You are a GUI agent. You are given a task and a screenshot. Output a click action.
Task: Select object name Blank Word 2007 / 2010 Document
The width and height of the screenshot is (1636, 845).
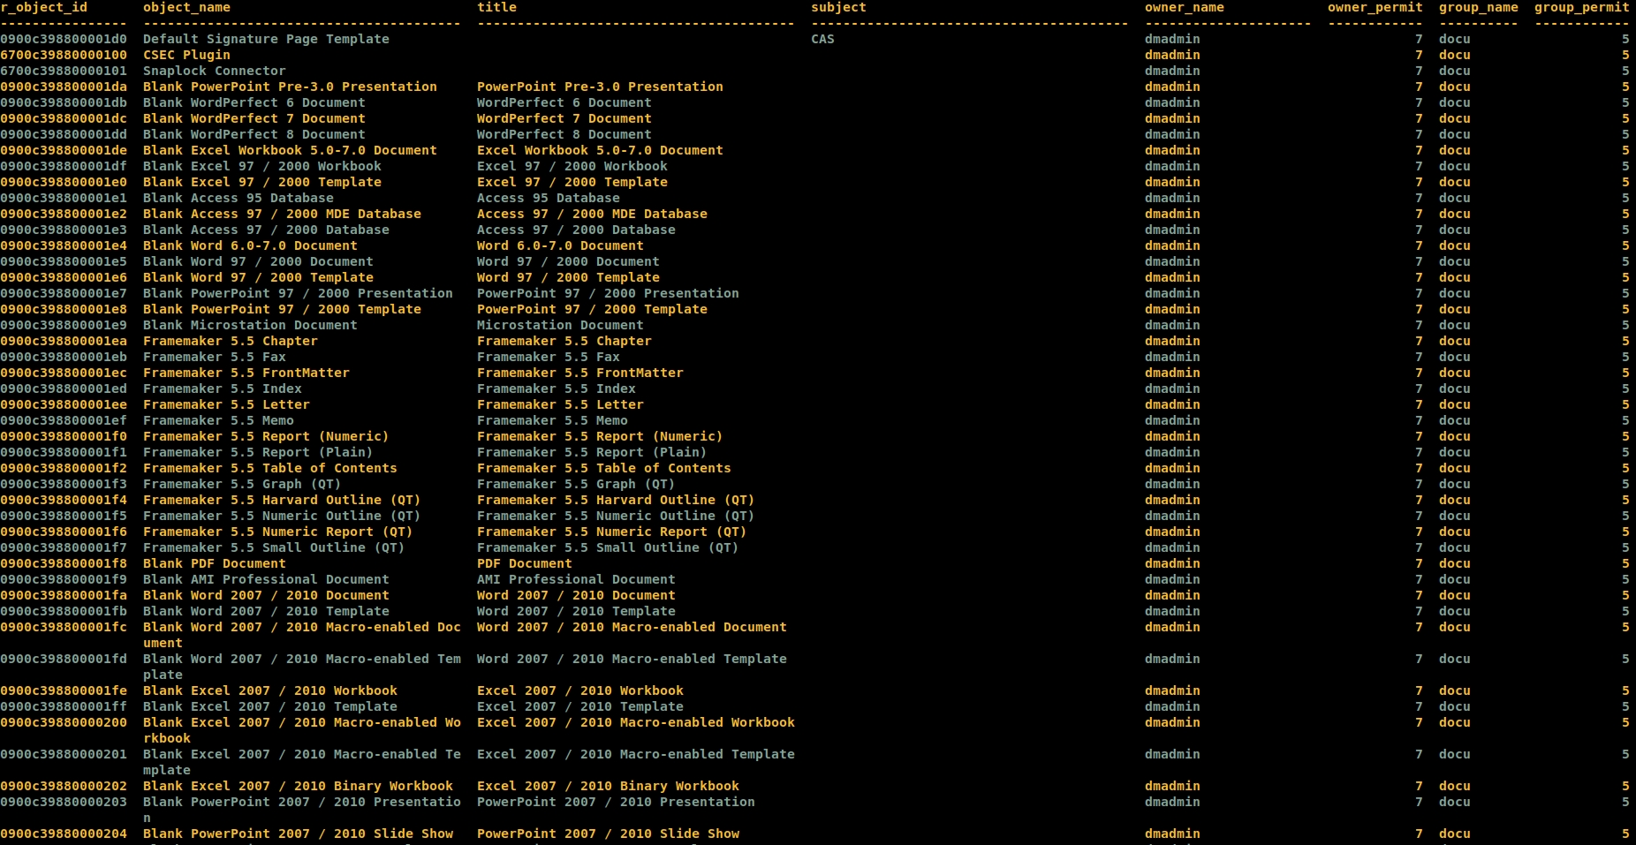266,595
